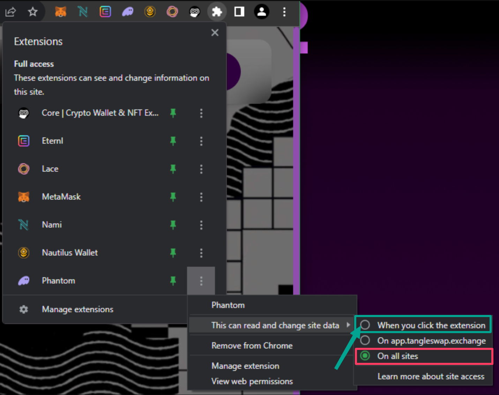Unpin Lace from the toolbar
The image size is (499, 395).
(x=173, y=169)
